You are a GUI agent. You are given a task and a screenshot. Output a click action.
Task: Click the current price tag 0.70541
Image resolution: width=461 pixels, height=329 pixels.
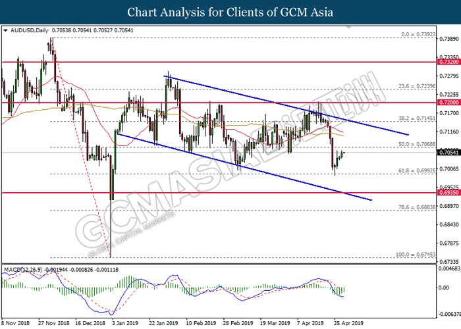pos(448,153)
